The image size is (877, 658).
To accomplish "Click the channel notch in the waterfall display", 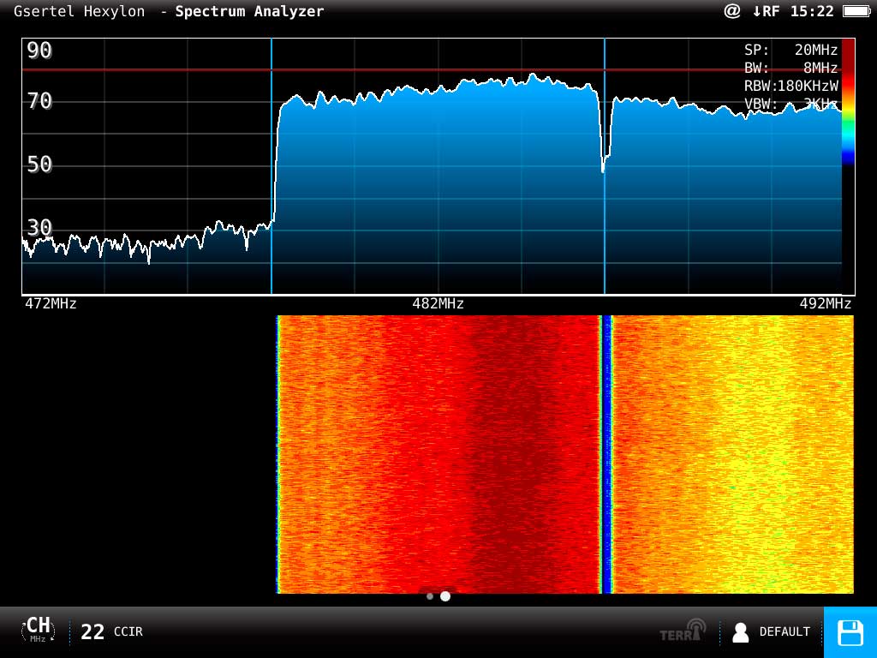I will coord(606,454).
